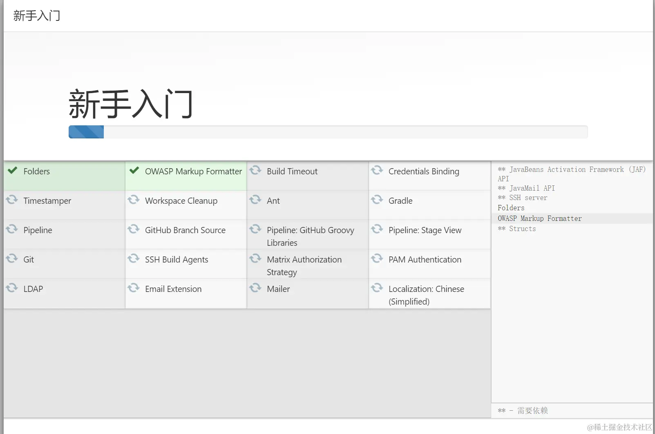Viewport: 655px width, 434px height.
Task: Select the OWASP Markup Formatter plugin label
Action: click(194, 171)
